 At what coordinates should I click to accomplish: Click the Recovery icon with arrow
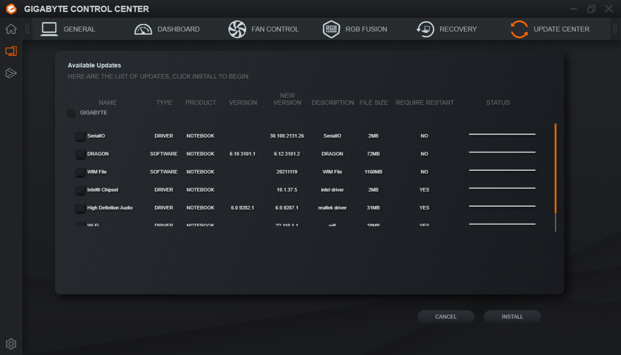pos(425,29)
